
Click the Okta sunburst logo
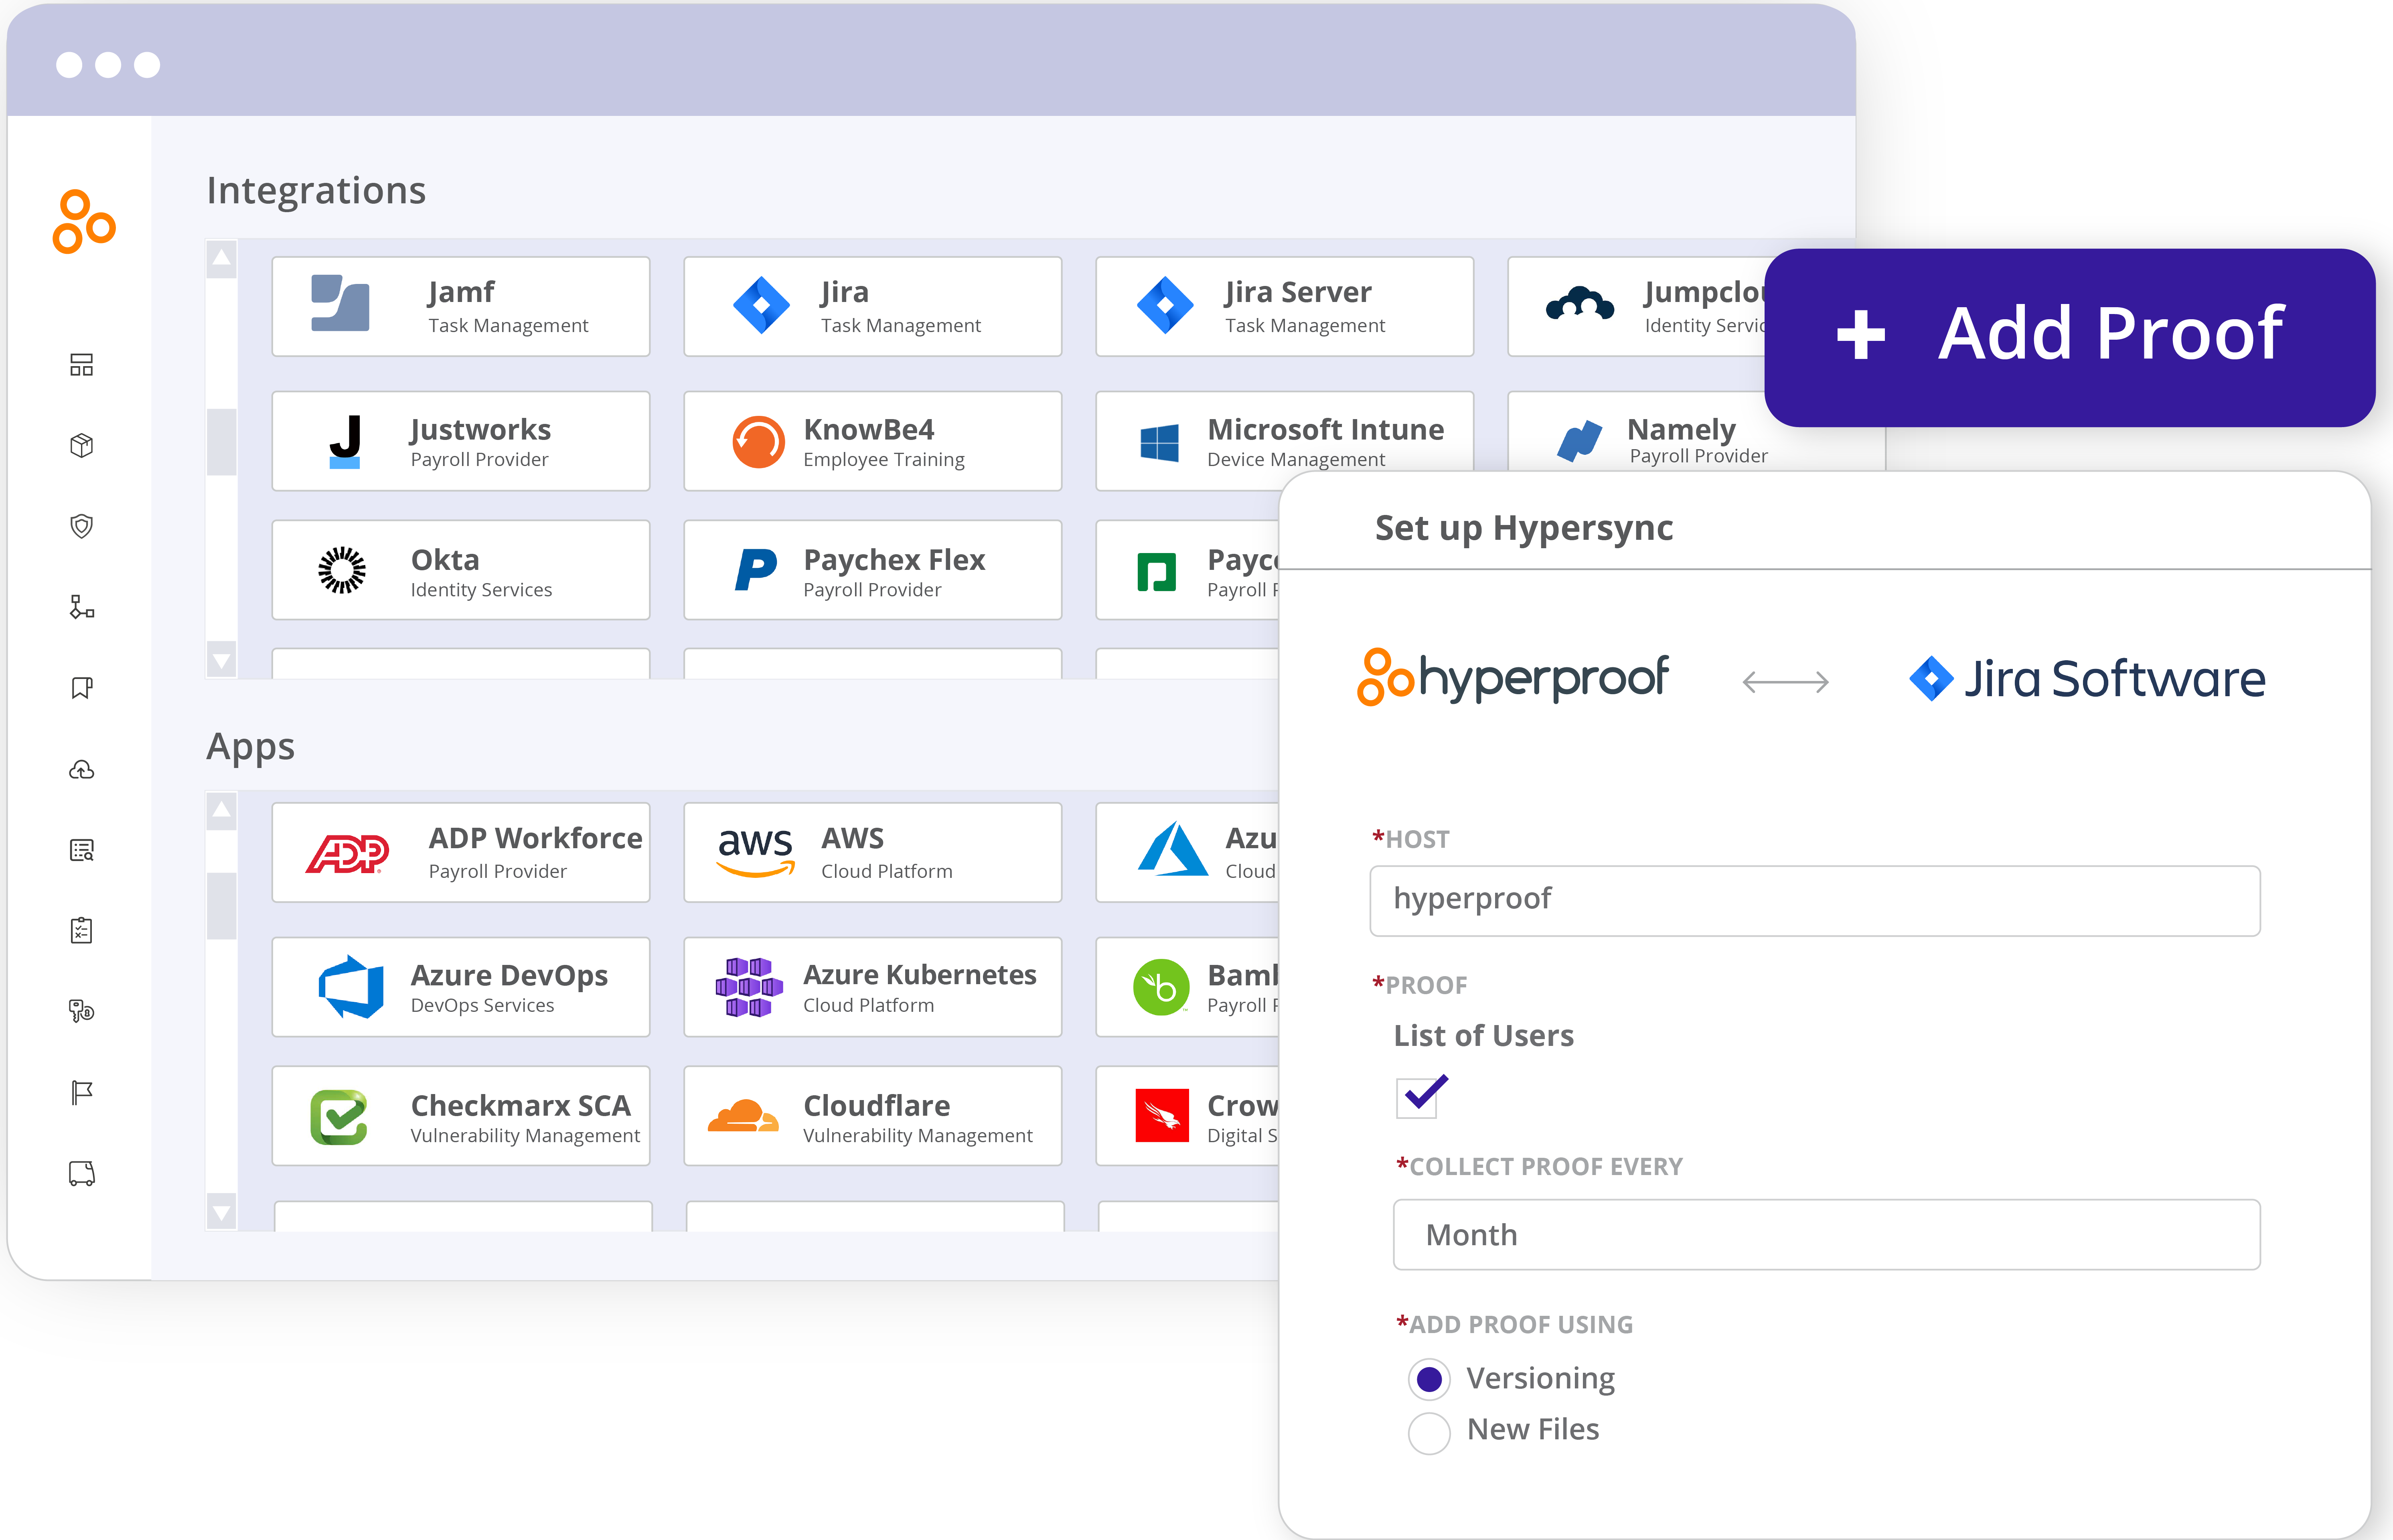coord(342,570)
